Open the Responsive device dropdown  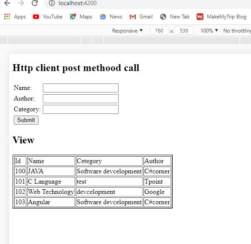tap(127, 30)
